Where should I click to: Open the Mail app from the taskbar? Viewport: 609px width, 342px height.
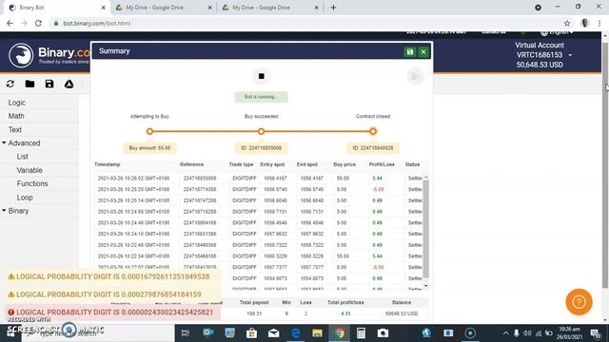click(x=273, y=333)
